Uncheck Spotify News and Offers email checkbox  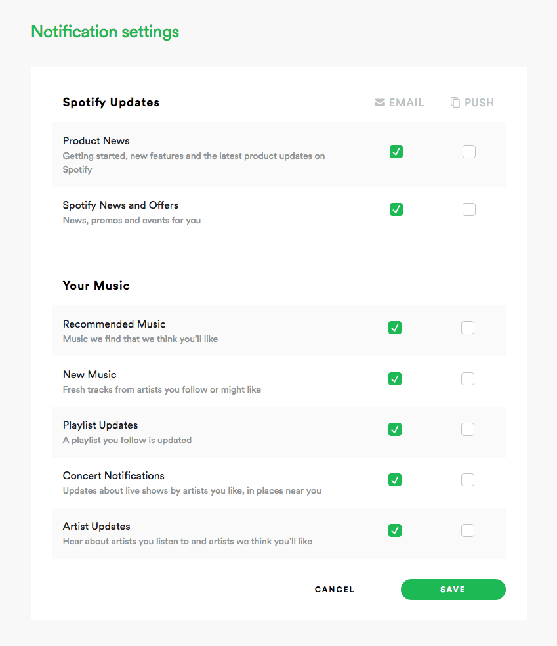coord(396,209)
